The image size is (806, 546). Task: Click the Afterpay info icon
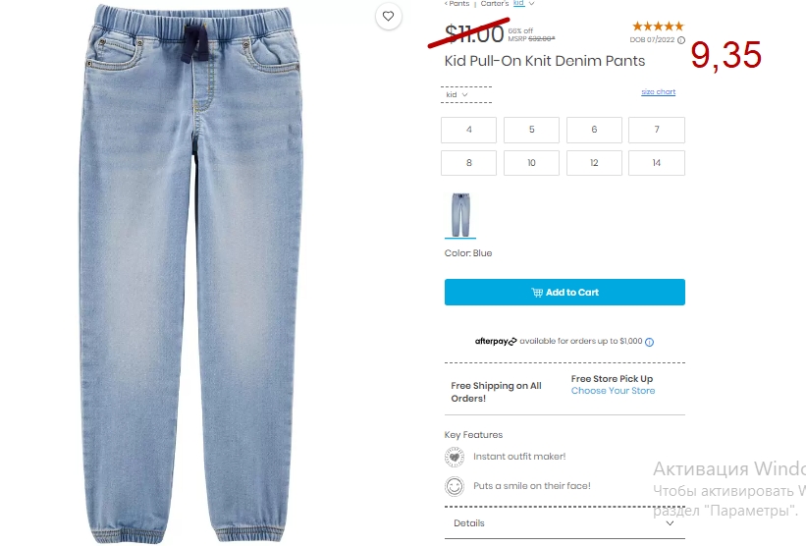pos(649,342)
